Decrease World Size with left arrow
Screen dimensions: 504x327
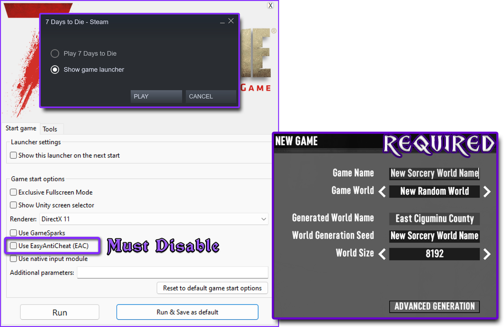(382, 254)
